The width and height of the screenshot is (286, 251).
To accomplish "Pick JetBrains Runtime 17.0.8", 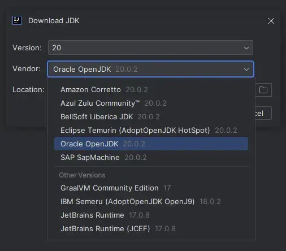I will (151, 215).
